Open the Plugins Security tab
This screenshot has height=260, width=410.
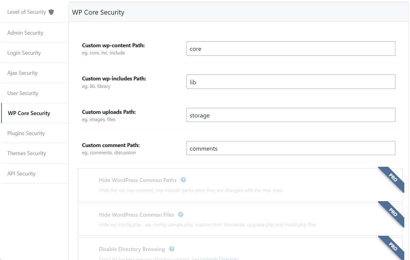[35, 133]
